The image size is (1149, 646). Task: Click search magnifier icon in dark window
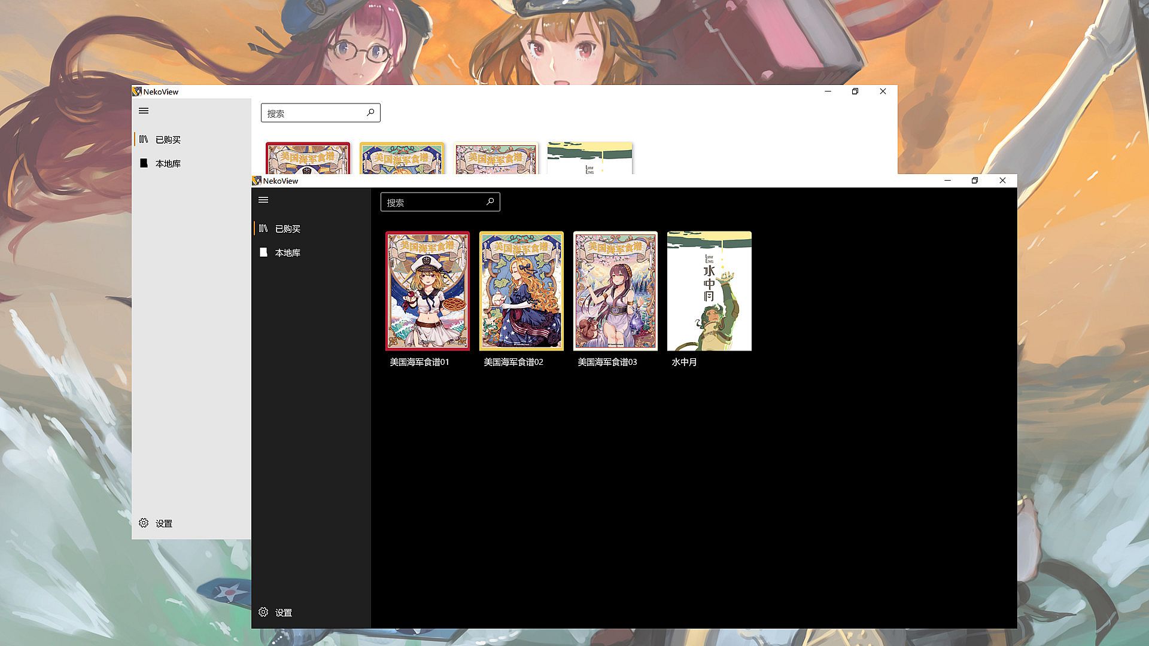490,202
